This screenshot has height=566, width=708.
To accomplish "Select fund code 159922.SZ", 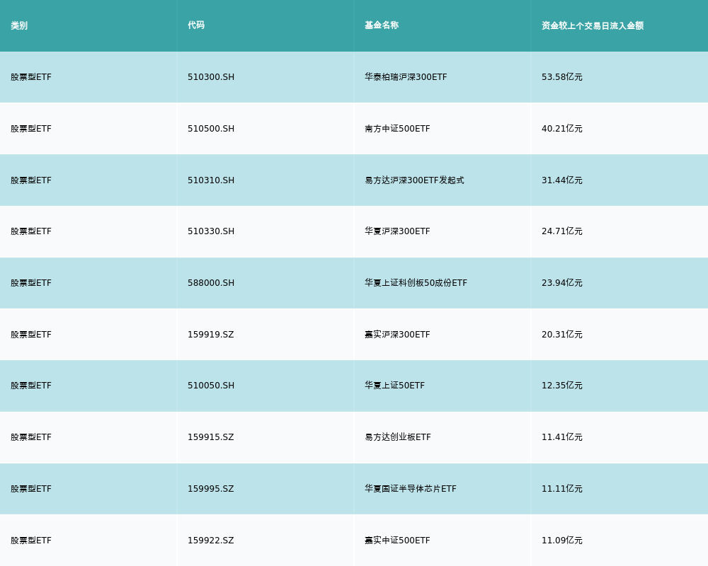I will [211, 541].
